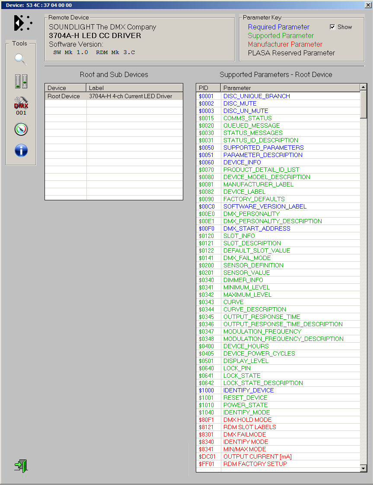Select the DEVICE_INFO parameter
This screenshot has width=373, height=485.
pyautogui.click(x=242, y=162)
